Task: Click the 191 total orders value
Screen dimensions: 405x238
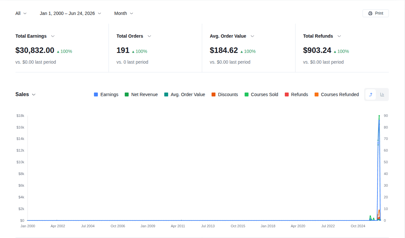Action: 123,50
